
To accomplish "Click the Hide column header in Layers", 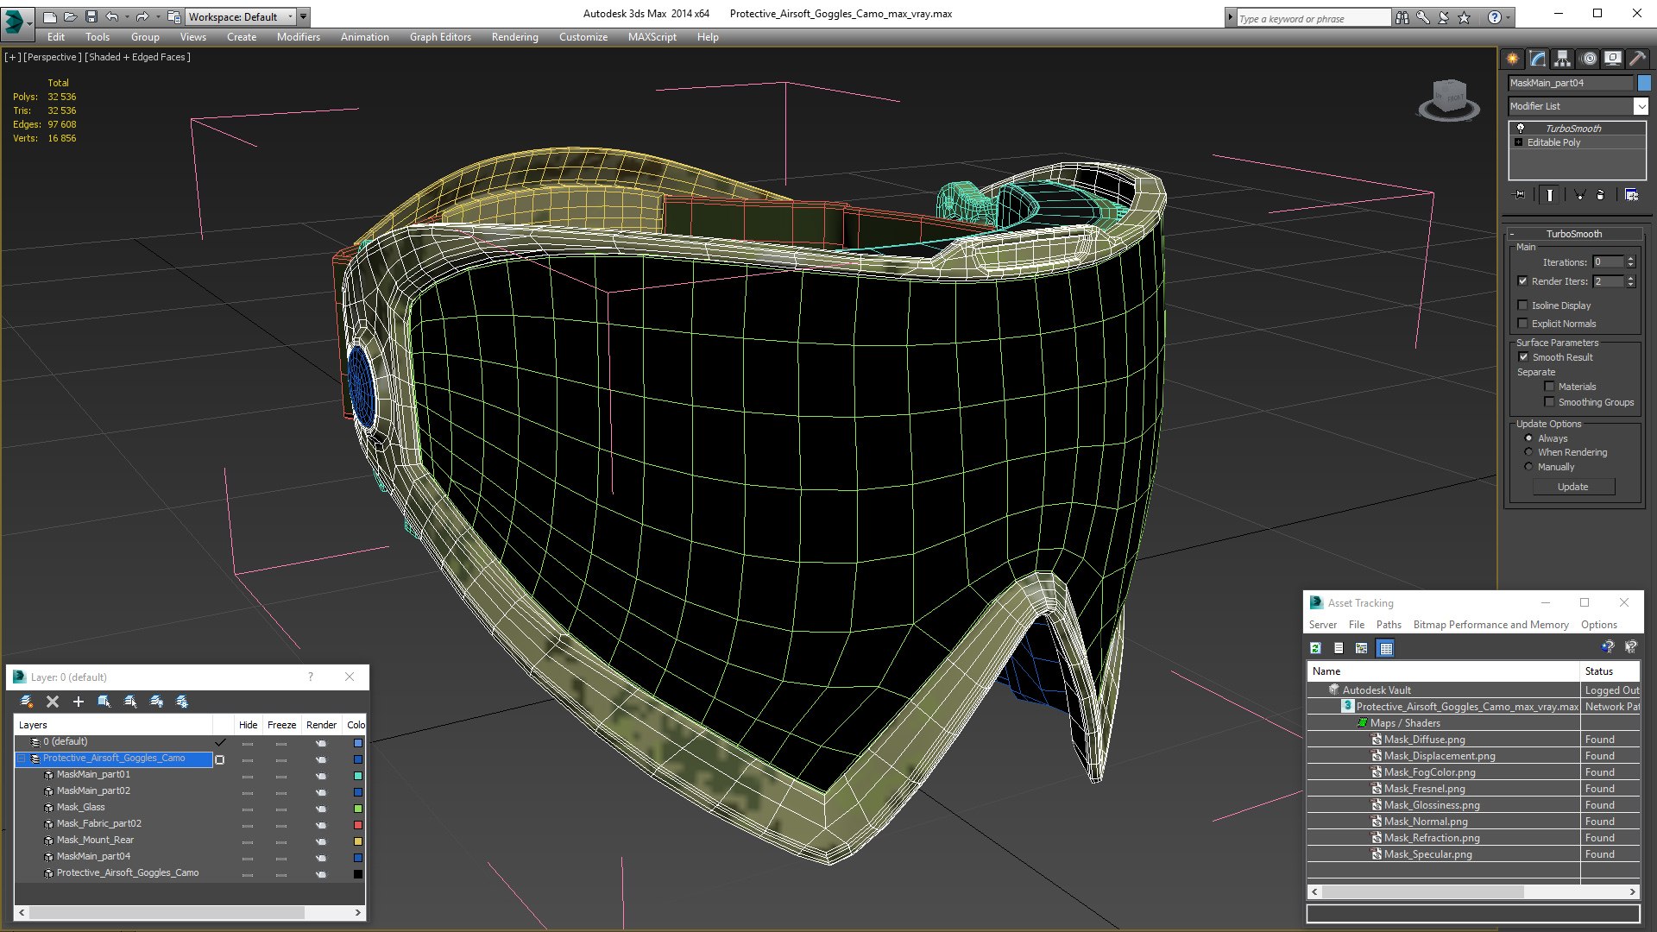I will 248,725.
